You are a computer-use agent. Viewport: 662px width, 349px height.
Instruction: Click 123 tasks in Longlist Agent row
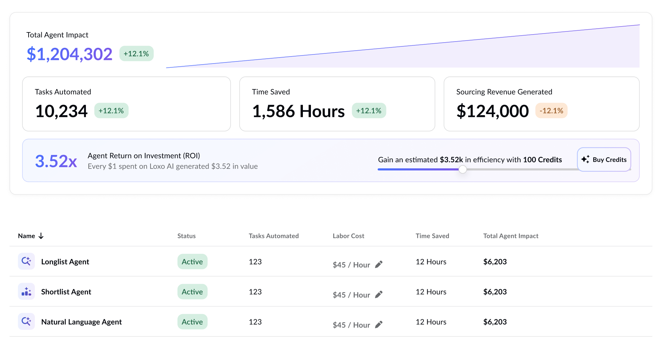point(255,262)
